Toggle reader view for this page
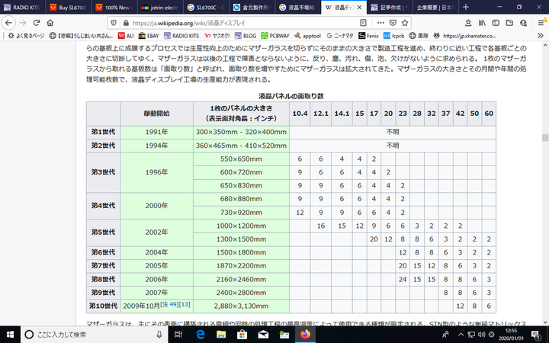 point(363,23)
